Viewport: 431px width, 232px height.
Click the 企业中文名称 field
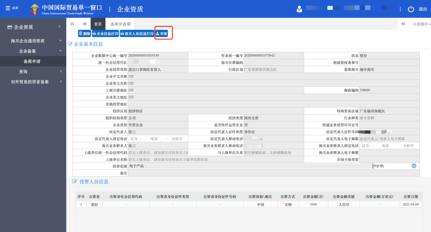273,76
